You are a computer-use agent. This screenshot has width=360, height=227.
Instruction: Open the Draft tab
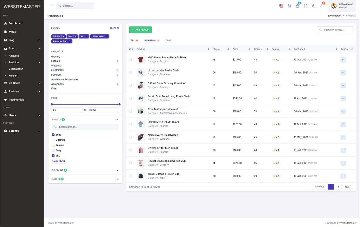pyautogui.click(x=168, y=40)
